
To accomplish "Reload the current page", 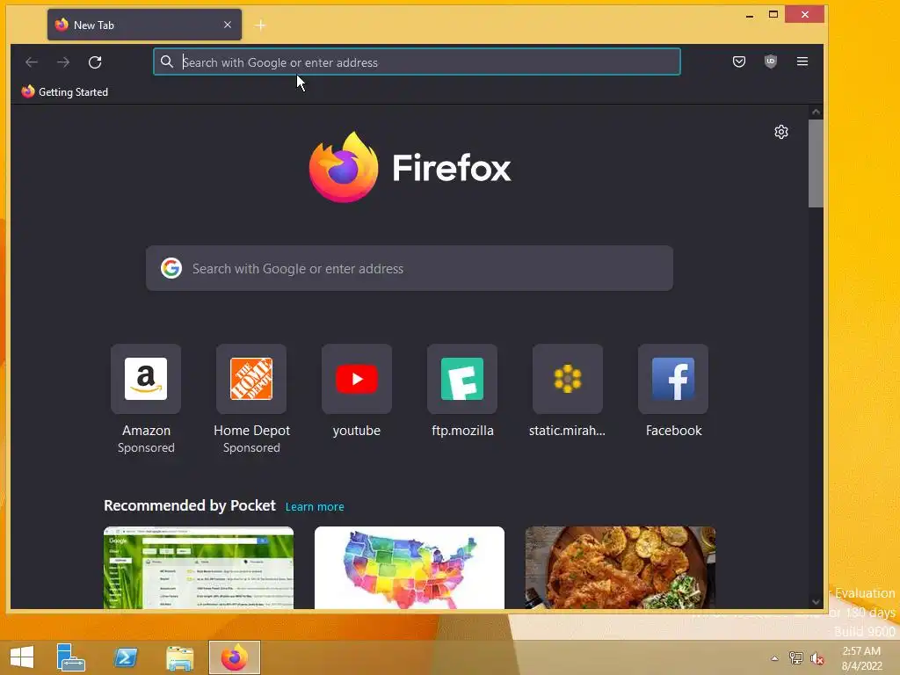I will (95, 62).
